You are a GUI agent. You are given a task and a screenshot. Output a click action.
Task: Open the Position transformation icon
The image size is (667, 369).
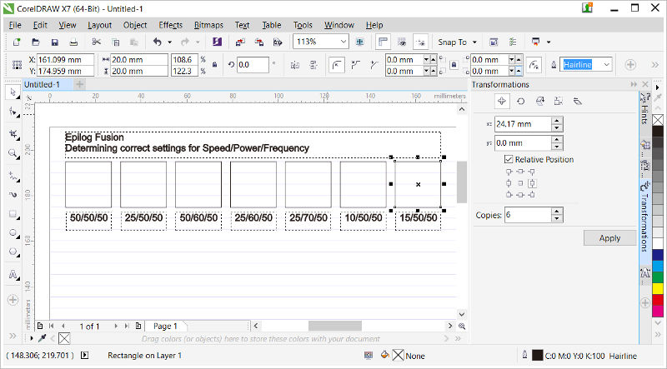(502, 101)
